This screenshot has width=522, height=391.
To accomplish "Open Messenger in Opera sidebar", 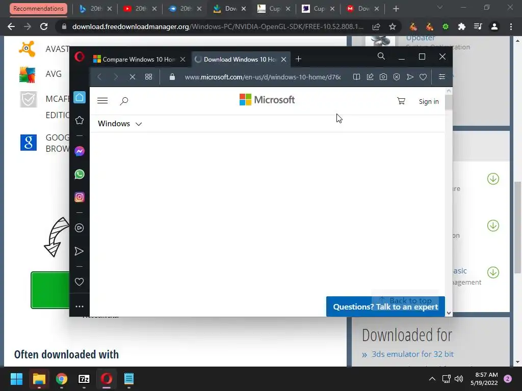I will coord(79,151).
